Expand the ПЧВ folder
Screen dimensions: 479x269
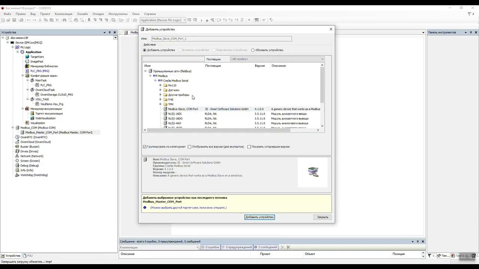point(161,99)
